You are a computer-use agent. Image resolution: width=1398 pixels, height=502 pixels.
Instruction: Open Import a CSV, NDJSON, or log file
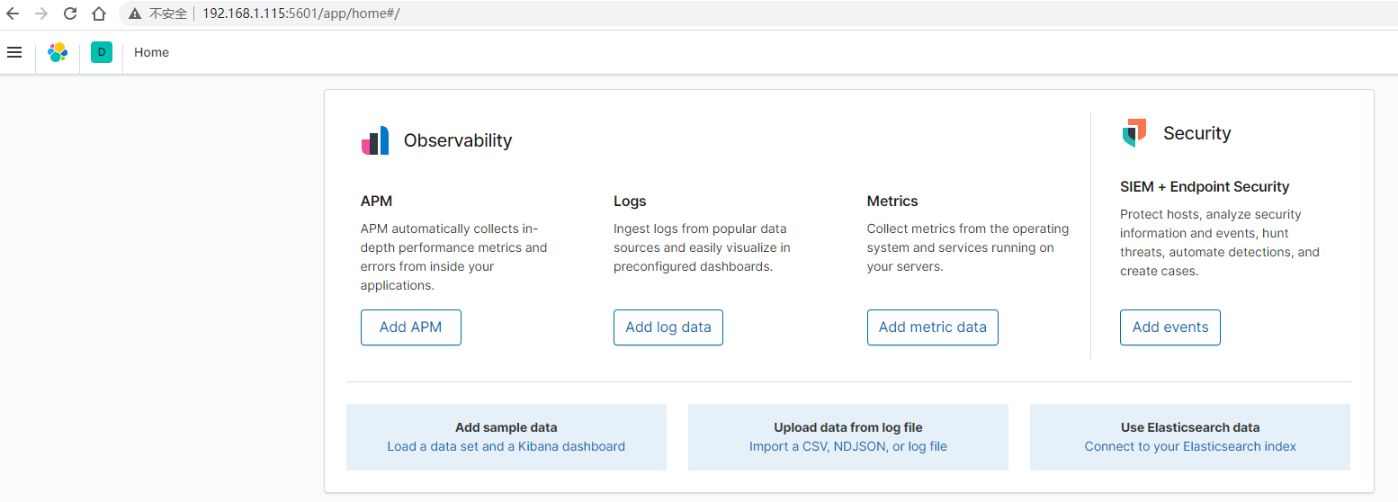pyautogui.click(x=847, y=446)
